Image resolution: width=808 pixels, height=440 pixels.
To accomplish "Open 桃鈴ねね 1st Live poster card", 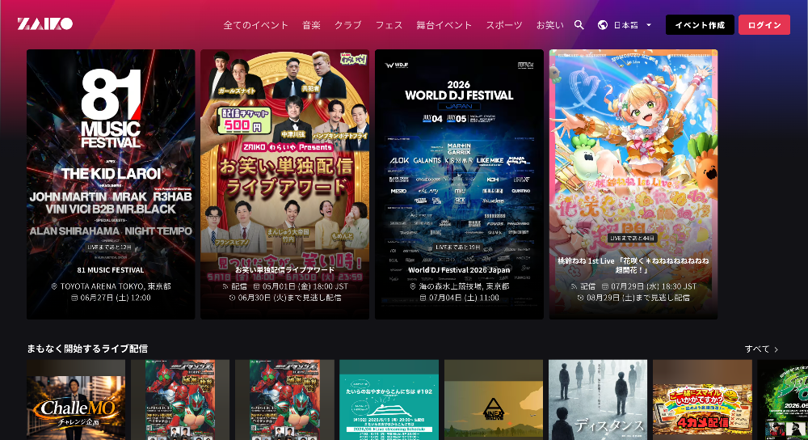I will [x=633, y=184].
